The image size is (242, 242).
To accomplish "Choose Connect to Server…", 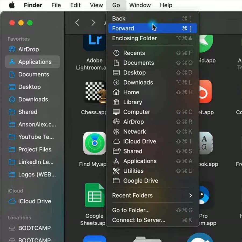I will click(x=152, y=220).
